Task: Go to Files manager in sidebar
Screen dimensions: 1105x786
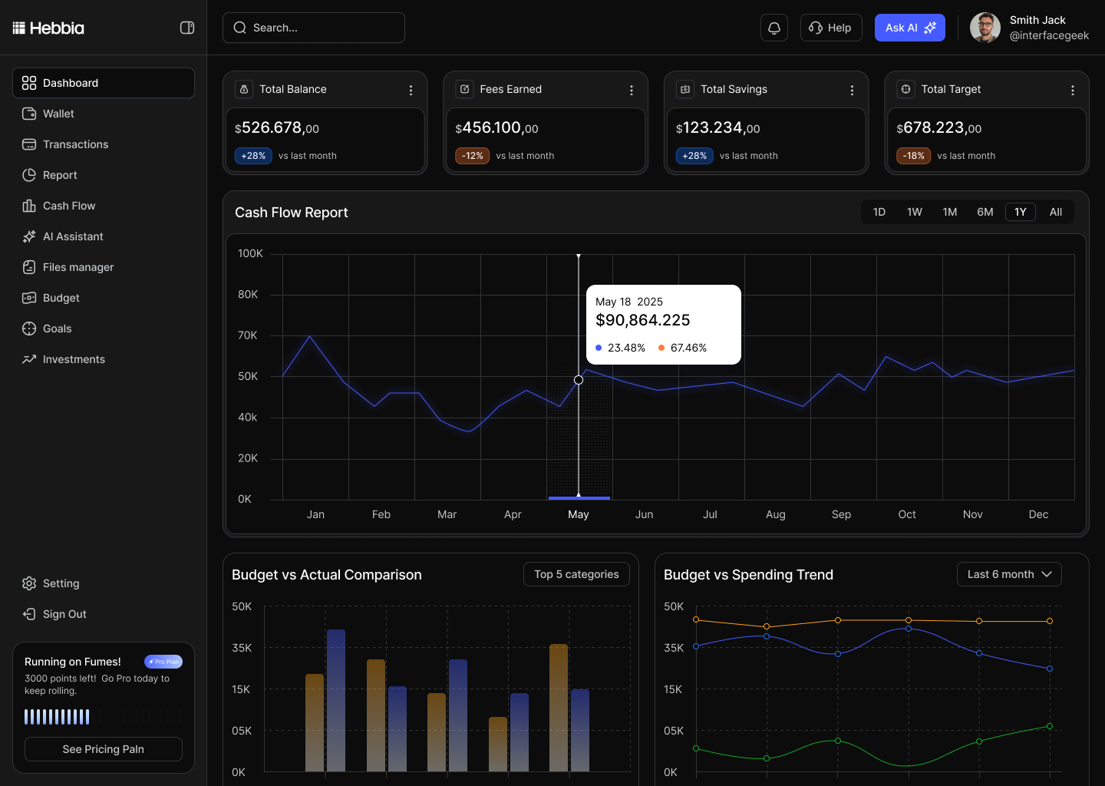Action: (x=78, y=267)
